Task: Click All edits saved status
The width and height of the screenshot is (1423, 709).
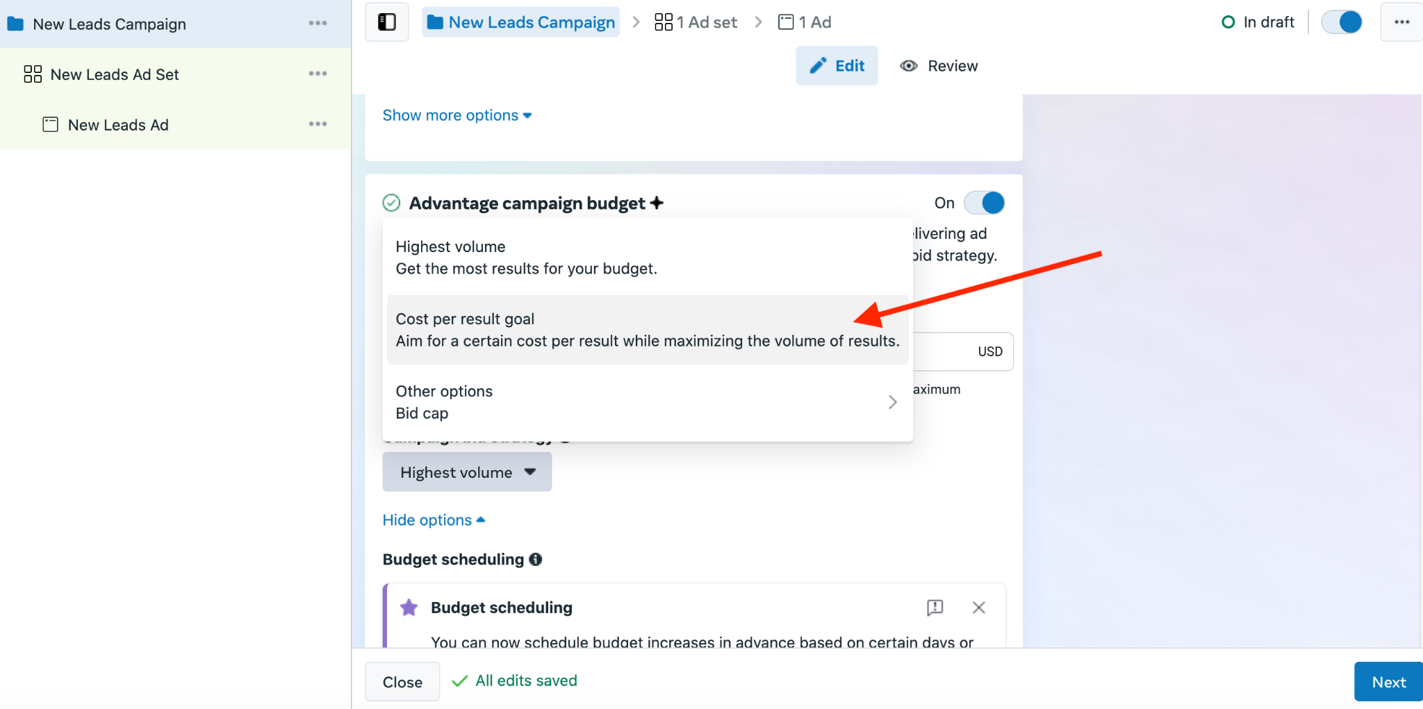Action: click(514, 681)
